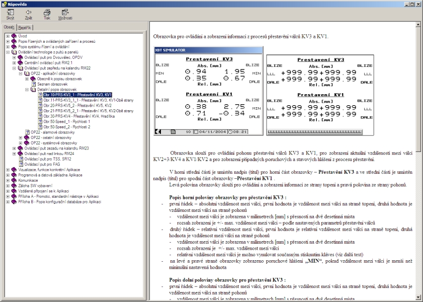Switch to the Obsah tab
This screenshot has height=302, width=423.
point(9,27)
